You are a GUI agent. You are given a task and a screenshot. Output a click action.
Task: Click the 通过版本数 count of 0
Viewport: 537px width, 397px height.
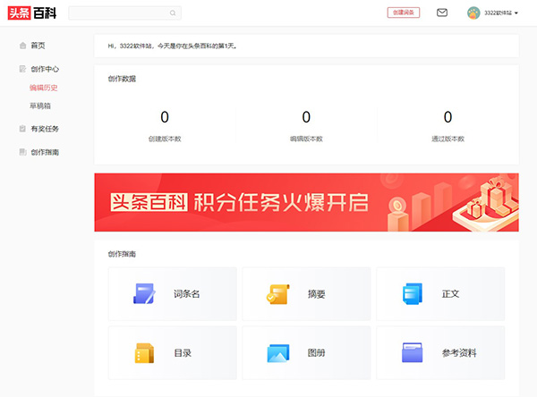coord(447,117)
